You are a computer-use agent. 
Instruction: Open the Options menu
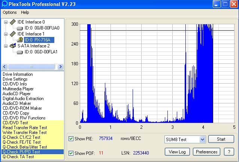tap(10, 12)
